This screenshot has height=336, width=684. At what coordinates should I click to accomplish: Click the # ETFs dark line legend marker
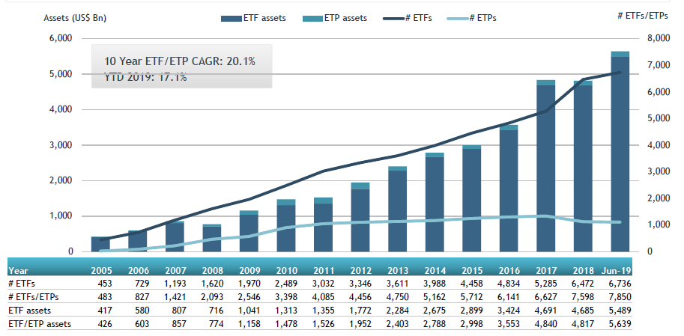click(394, 18)
